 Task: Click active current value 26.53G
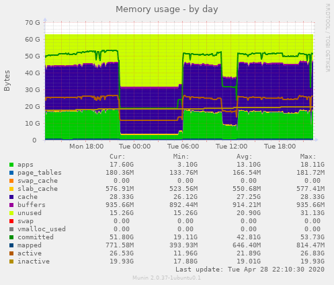(x=122, y=253)
